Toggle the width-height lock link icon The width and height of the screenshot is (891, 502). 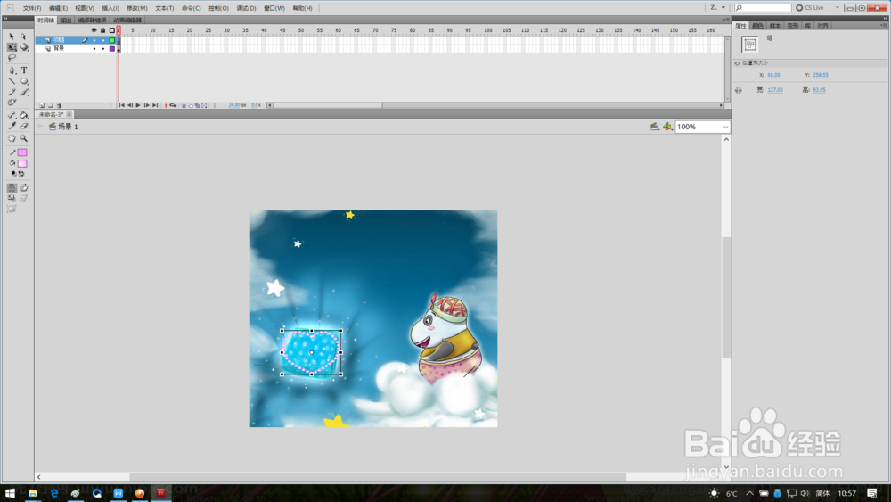[738, 90]
